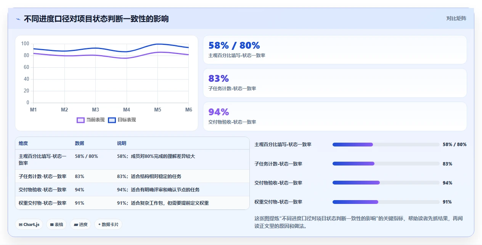The height and width of the screenshot is (245, 482).
Task: Click the 91% value beside progress bar
Action: click(447, 202)
